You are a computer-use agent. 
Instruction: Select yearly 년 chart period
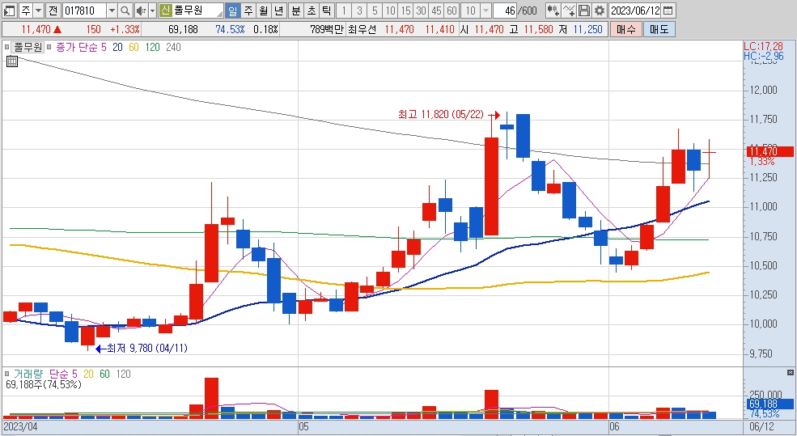tap(278, 11)
